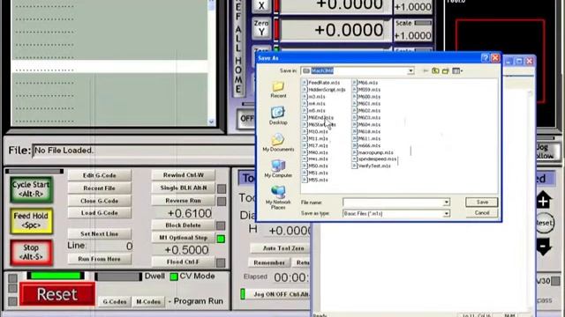Click the Y Scale +1.0000 field
Screen dimensions: 565x317
click(412, 36)
